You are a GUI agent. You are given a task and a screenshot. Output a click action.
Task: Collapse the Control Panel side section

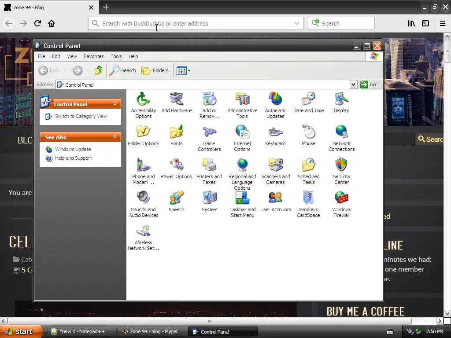pyautogui.click(x=115, y=104)
